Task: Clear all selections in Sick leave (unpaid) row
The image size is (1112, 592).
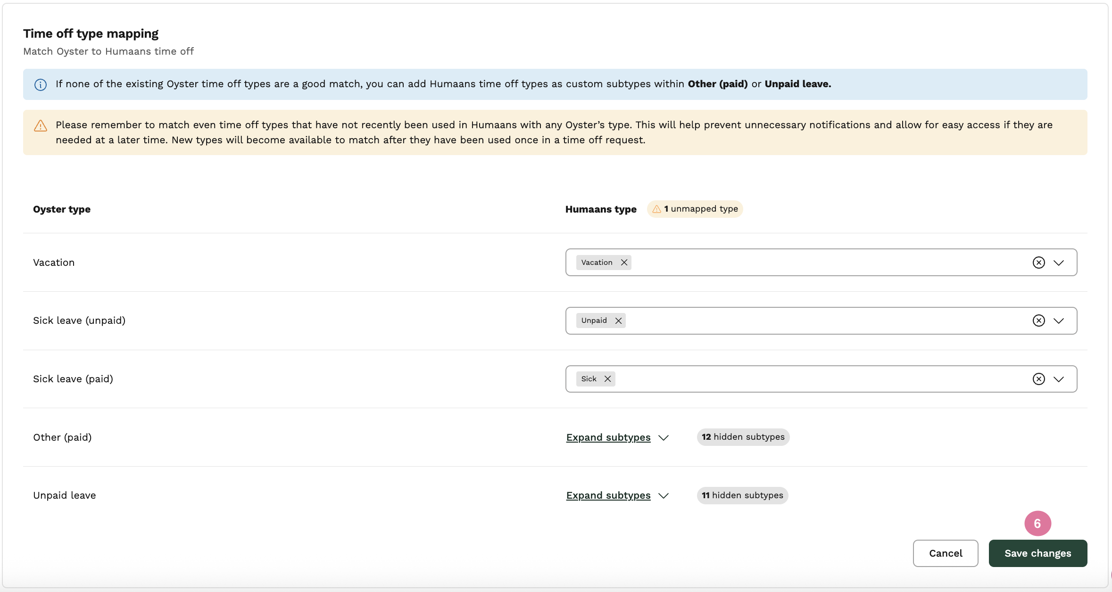Action: coord(1039,321)
